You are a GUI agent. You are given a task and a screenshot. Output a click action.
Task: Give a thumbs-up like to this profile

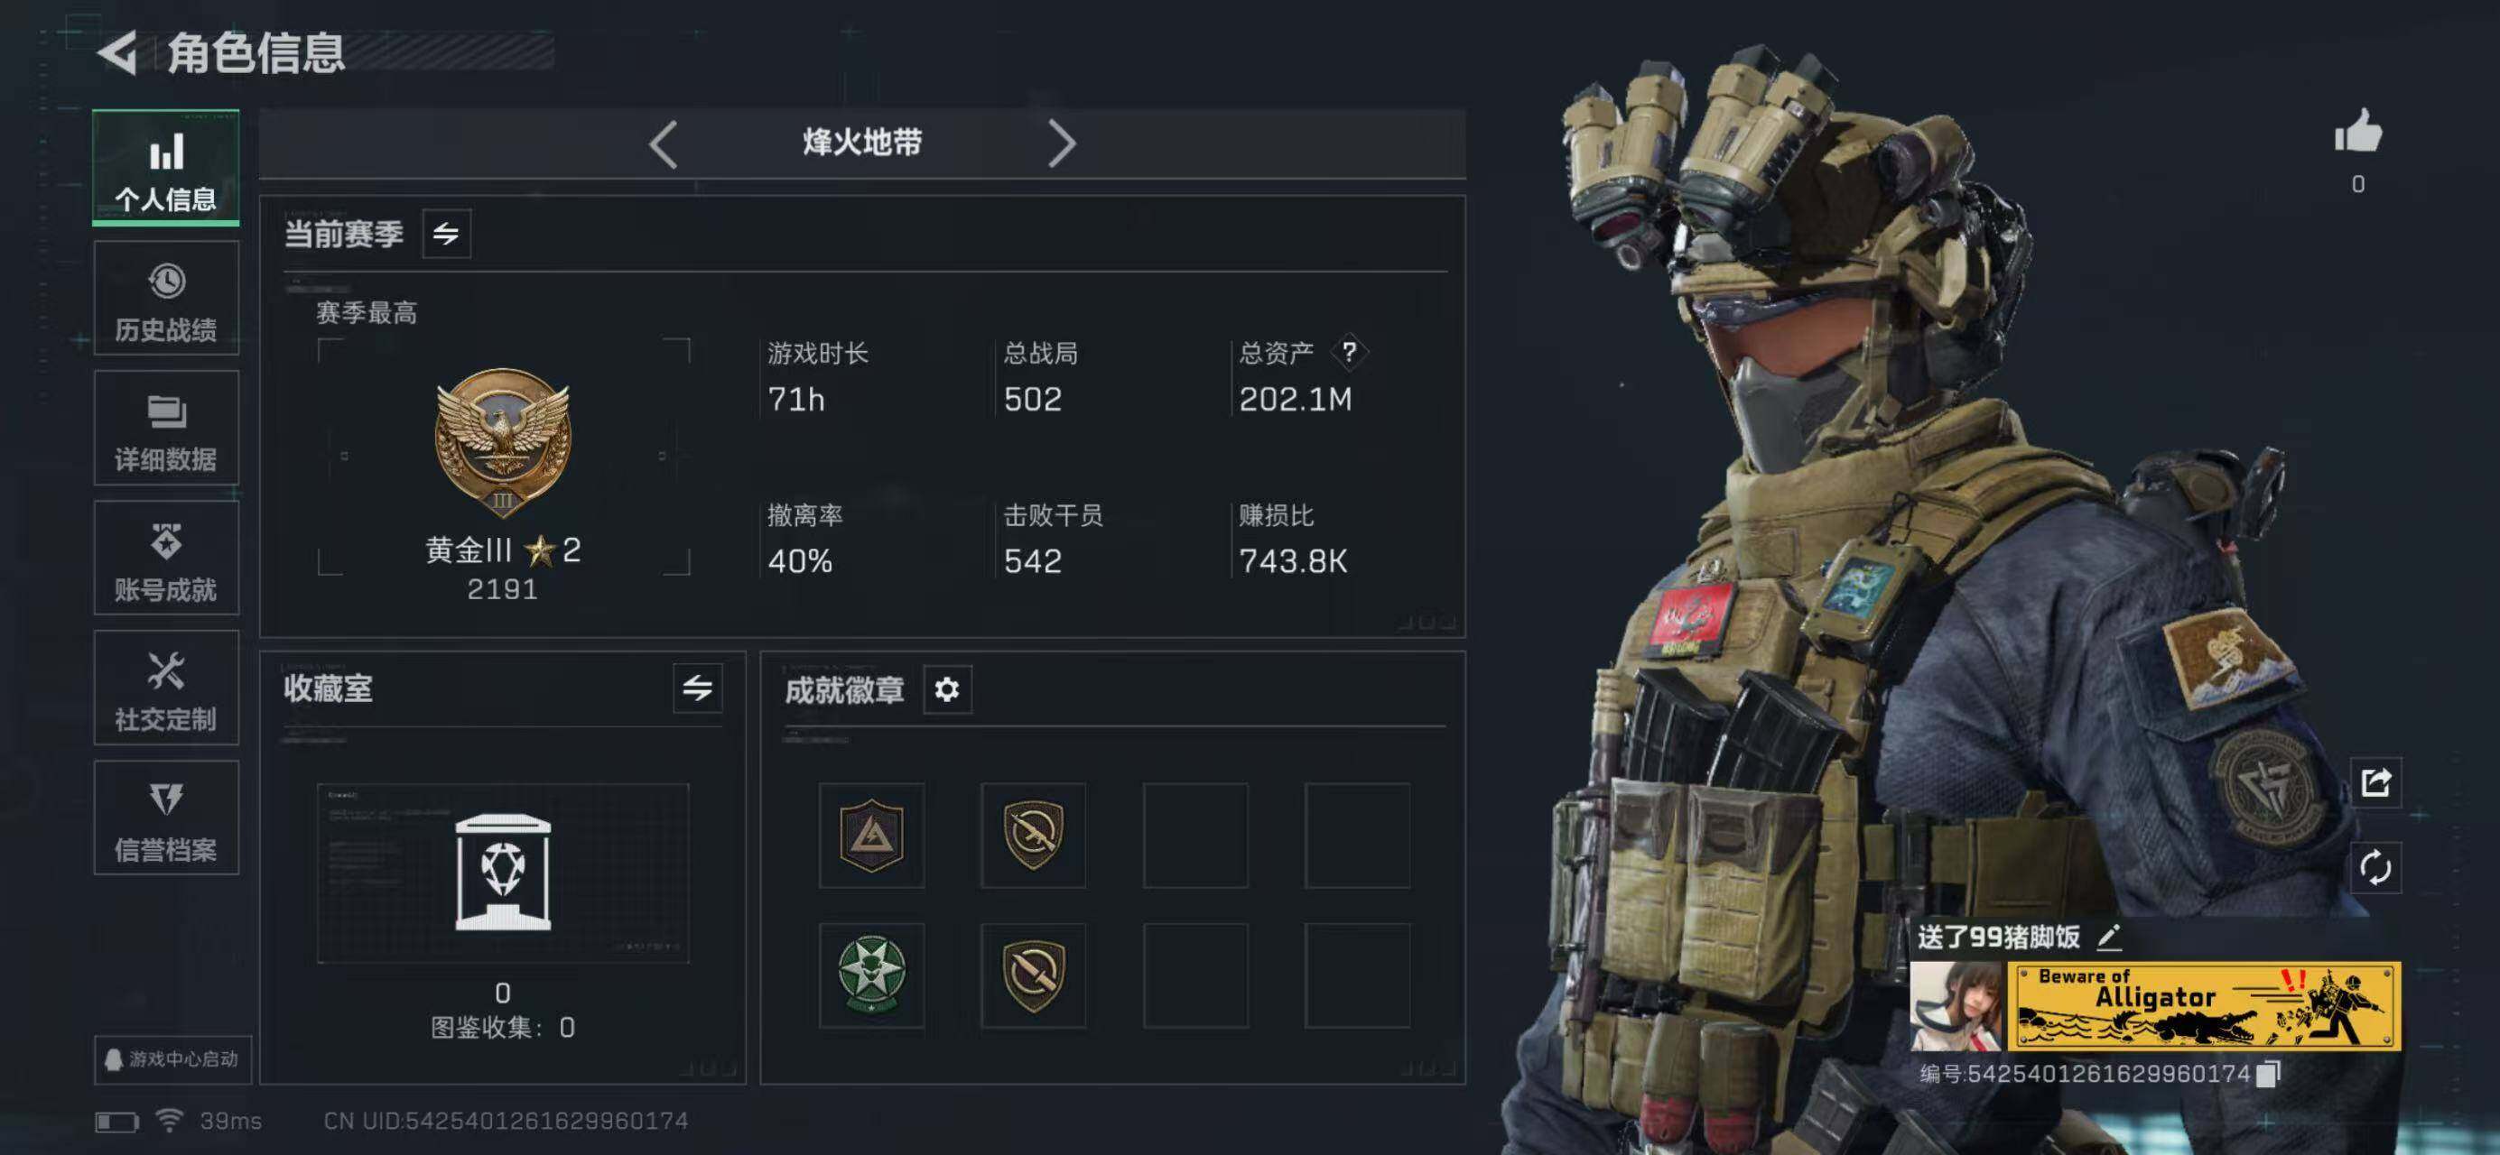tap(2357, 132)
